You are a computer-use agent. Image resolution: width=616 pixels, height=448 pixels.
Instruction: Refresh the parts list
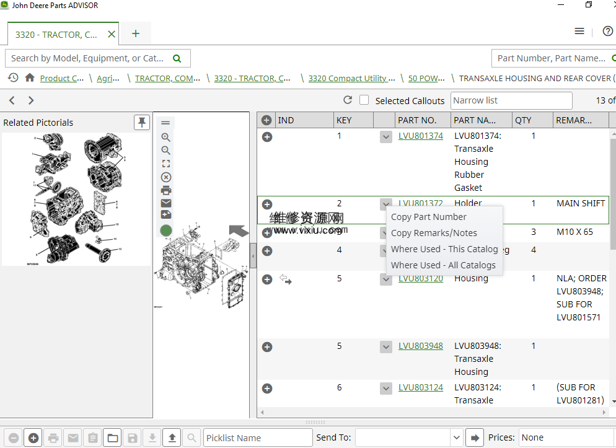click(347, 100)
